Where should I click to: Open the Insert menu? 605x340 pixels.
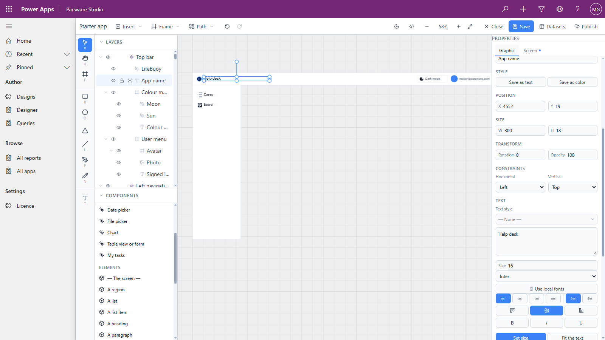click(x=129, y=26)
